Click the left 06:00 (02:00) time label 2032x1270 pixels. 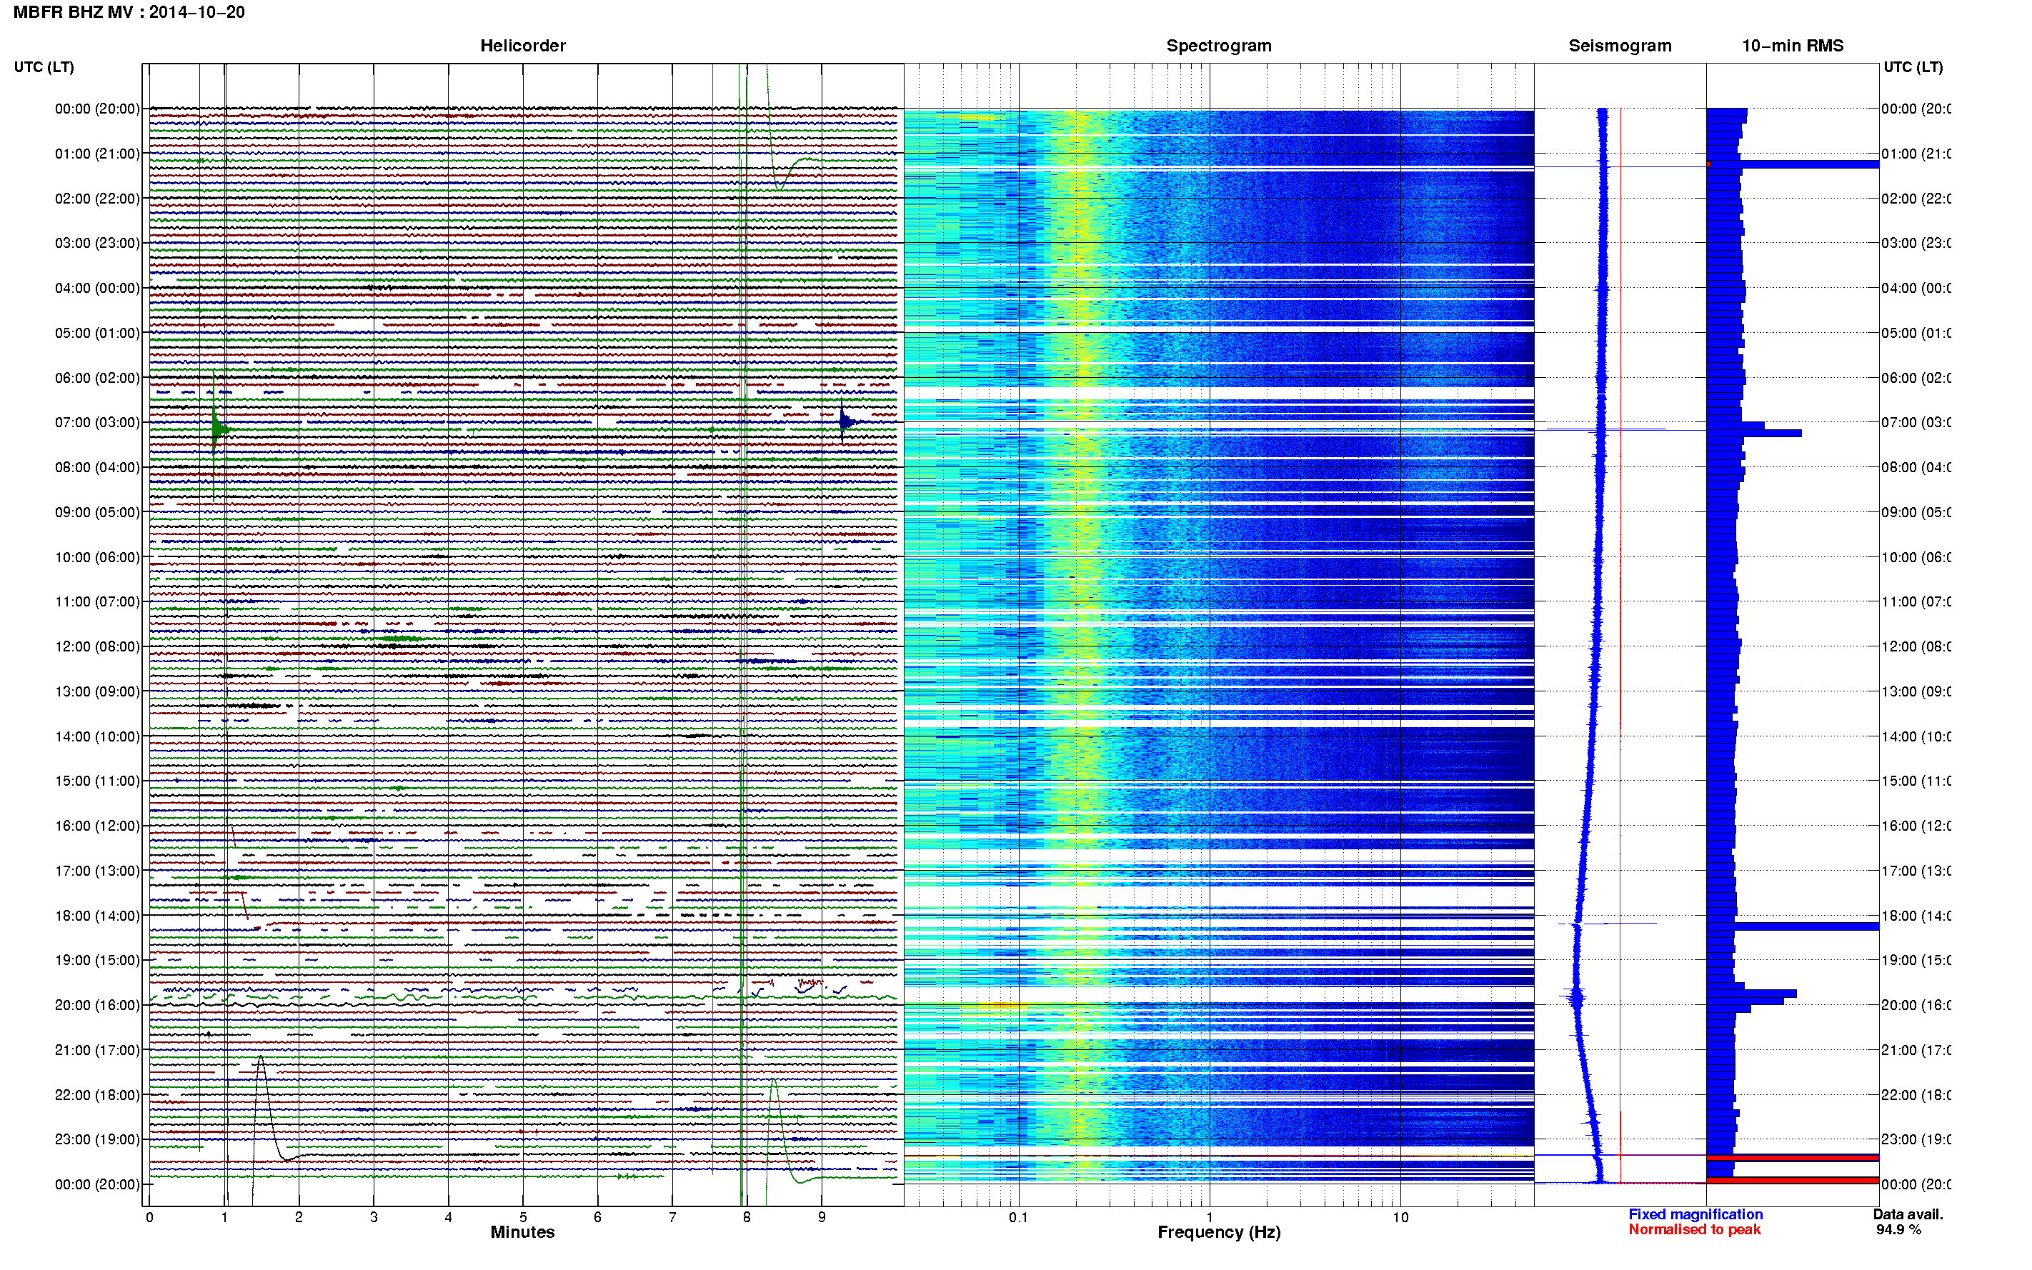(97, 378)
